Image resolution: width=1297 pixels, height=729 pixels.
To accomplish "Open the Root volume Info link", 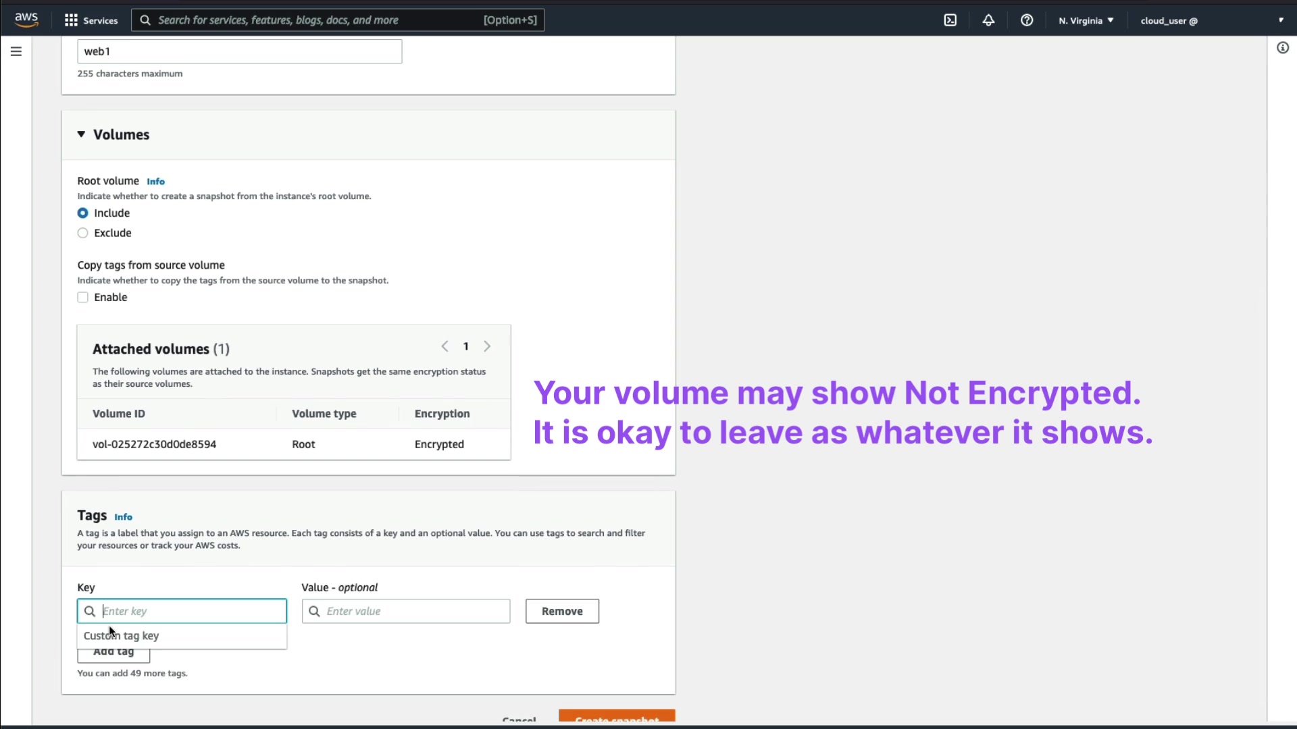I will click(155, 182).
